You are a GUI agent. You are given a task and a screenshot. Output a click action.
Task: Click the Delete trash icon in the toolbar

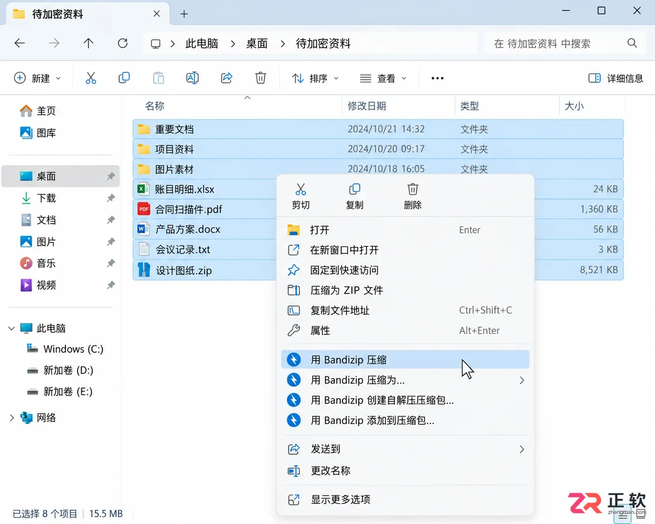261,78
